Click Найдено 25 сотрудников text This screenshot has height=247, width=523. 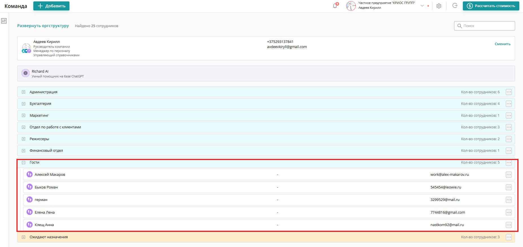coord(97,26)
